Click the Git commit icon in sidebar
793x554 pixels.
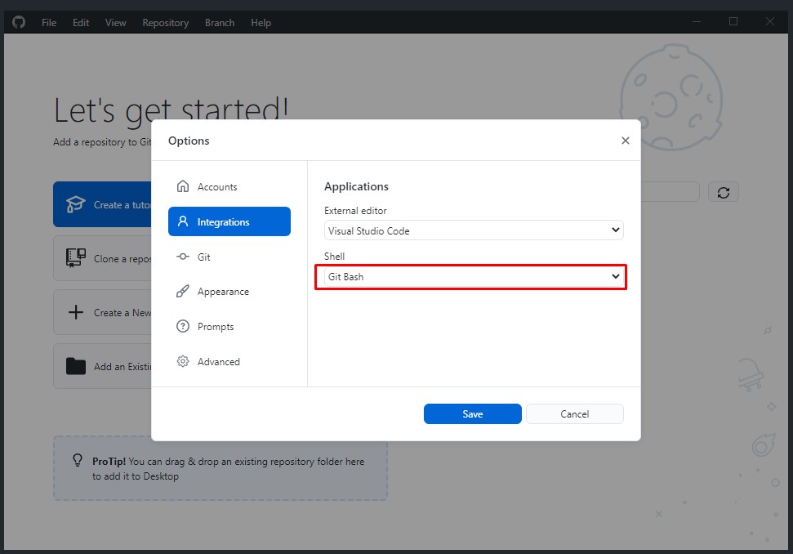[183, 257]
